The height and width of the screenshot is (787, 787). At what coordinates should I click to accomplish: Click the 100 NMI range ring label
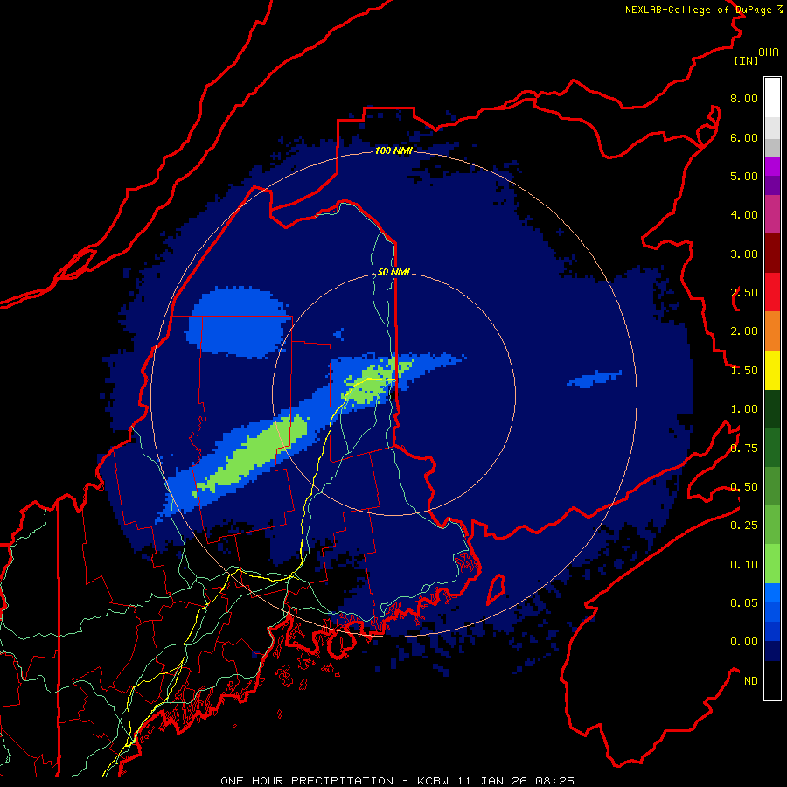[x=393, y=150]
